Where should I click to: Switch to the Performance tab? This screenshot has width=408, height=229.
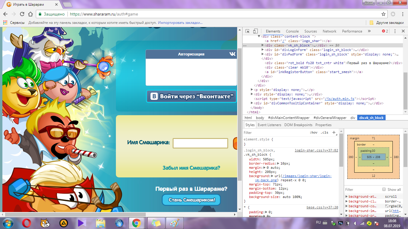(x=352, y=31)
